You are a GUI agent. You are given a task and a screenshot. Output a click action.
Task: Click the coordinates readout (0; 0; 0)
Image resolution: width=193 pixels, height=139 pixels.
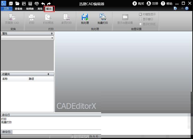coord(94,136)
